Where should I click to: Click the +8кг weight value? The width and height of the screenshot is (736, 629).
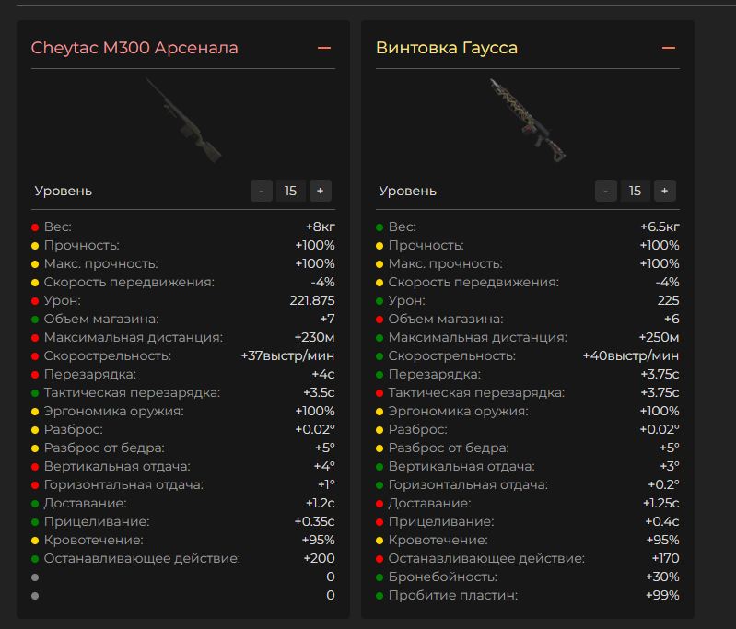point(321,227)
